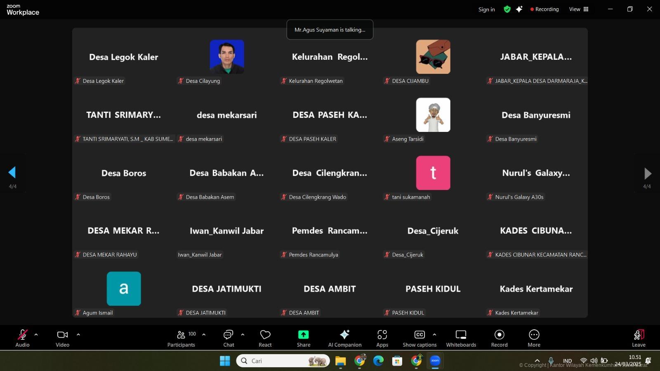Click the Sign in link
The image size is (660, 371).
coord(486,9)
